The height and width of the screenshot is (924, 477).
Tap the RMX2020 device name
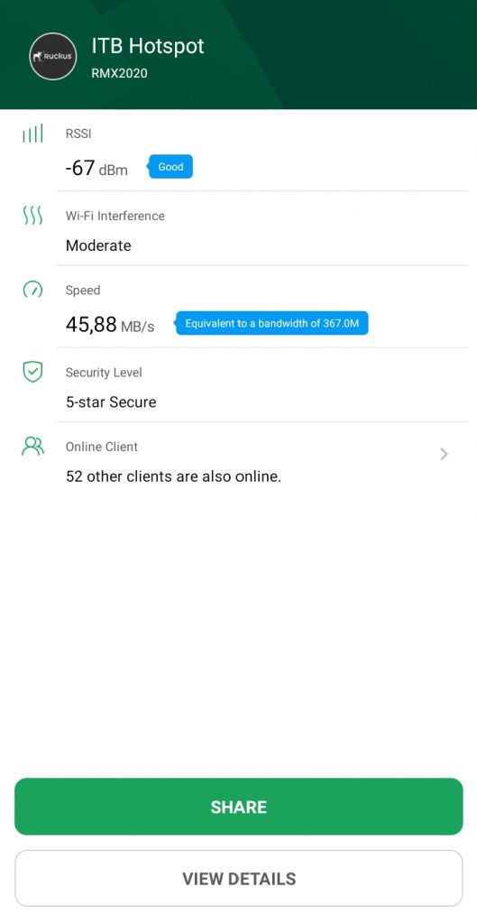[120, 74]
